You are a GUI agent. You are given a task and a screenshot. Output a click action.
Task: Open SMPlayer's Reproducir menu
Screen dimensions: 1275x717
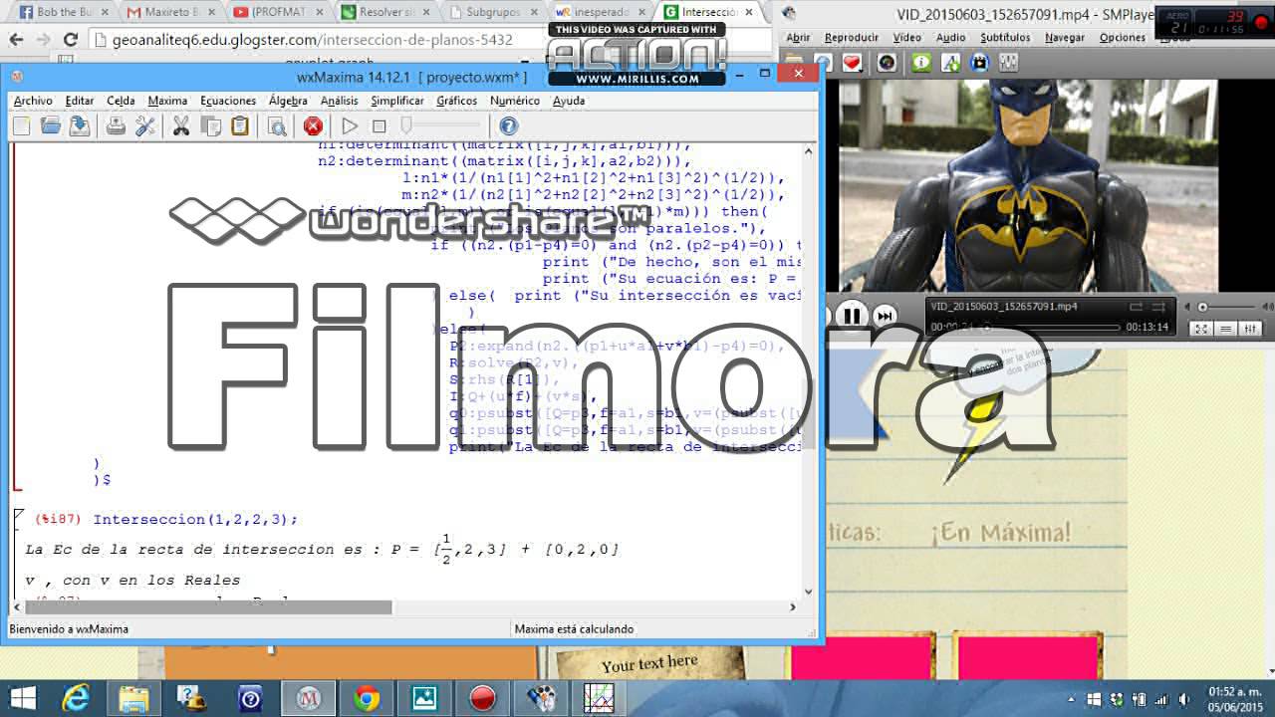[x=852, y=37]
